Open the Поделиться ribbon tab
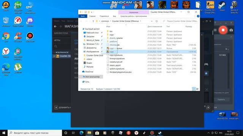The width and height of the screenshot is (243, 136). click(x=104, y=16)
